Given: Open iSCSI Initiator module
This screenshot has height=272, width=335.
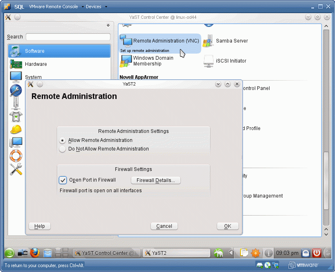Looking at the screenshot, I should click(x=225, y=61).
